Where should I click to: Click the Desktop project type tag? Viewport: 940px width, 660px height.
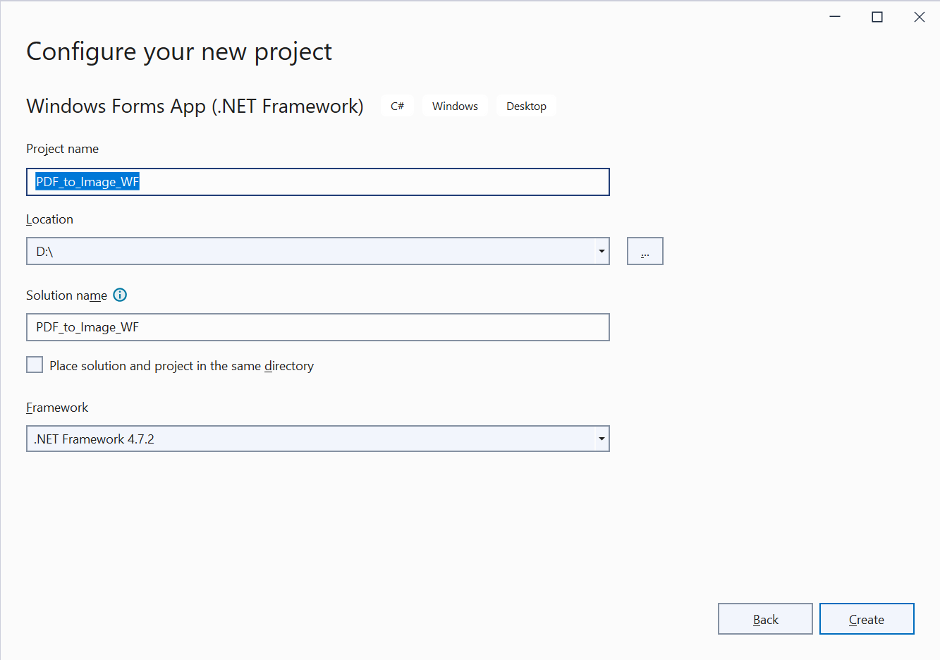point(526,106)
